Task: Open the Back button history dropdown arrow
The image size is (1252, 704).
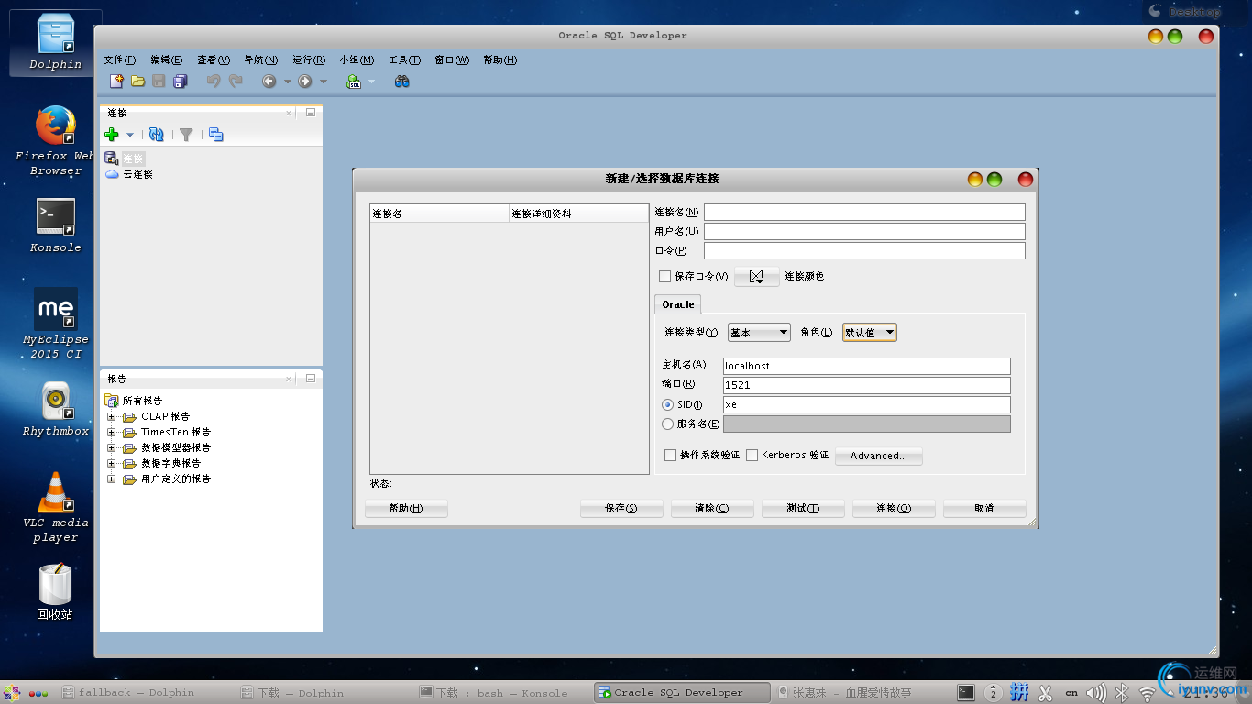Action: (x=287, y=82)
